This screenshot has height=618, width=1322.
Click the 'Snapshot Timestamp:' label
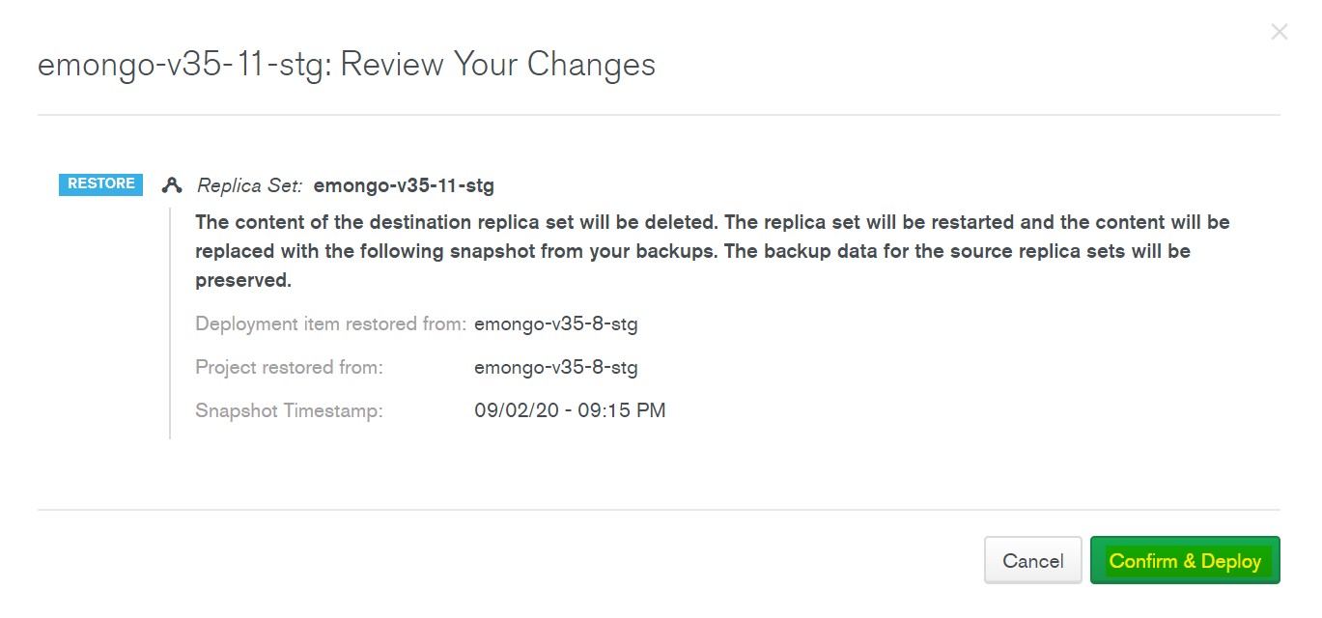point(289,411)
